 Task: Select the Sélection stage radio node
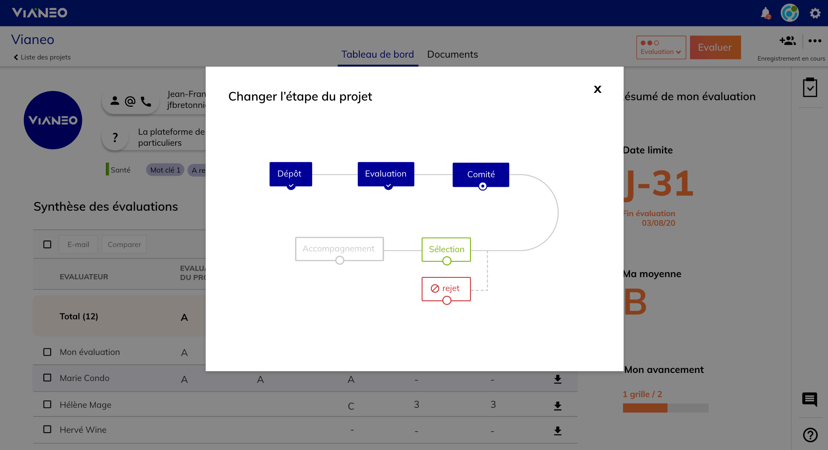tap(446, 261)
